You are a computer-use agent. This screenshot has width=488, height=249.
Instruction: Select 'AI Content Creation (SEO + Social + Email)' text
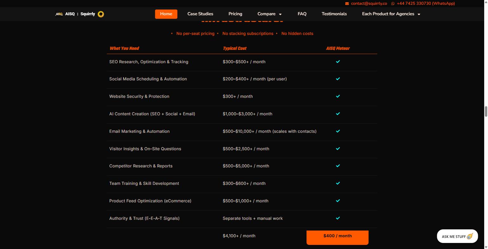point(152,114)
